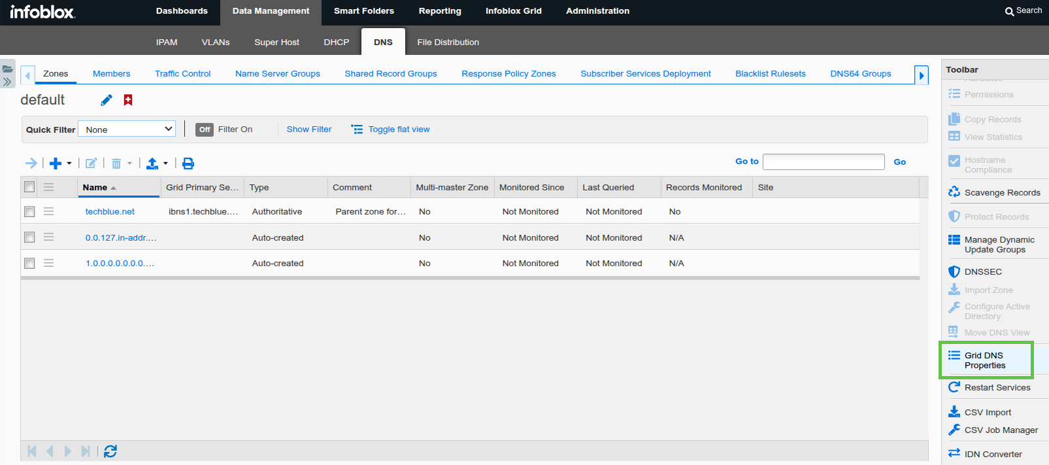
Task: Click the Type column header
Action: click(x=286, y=187)
